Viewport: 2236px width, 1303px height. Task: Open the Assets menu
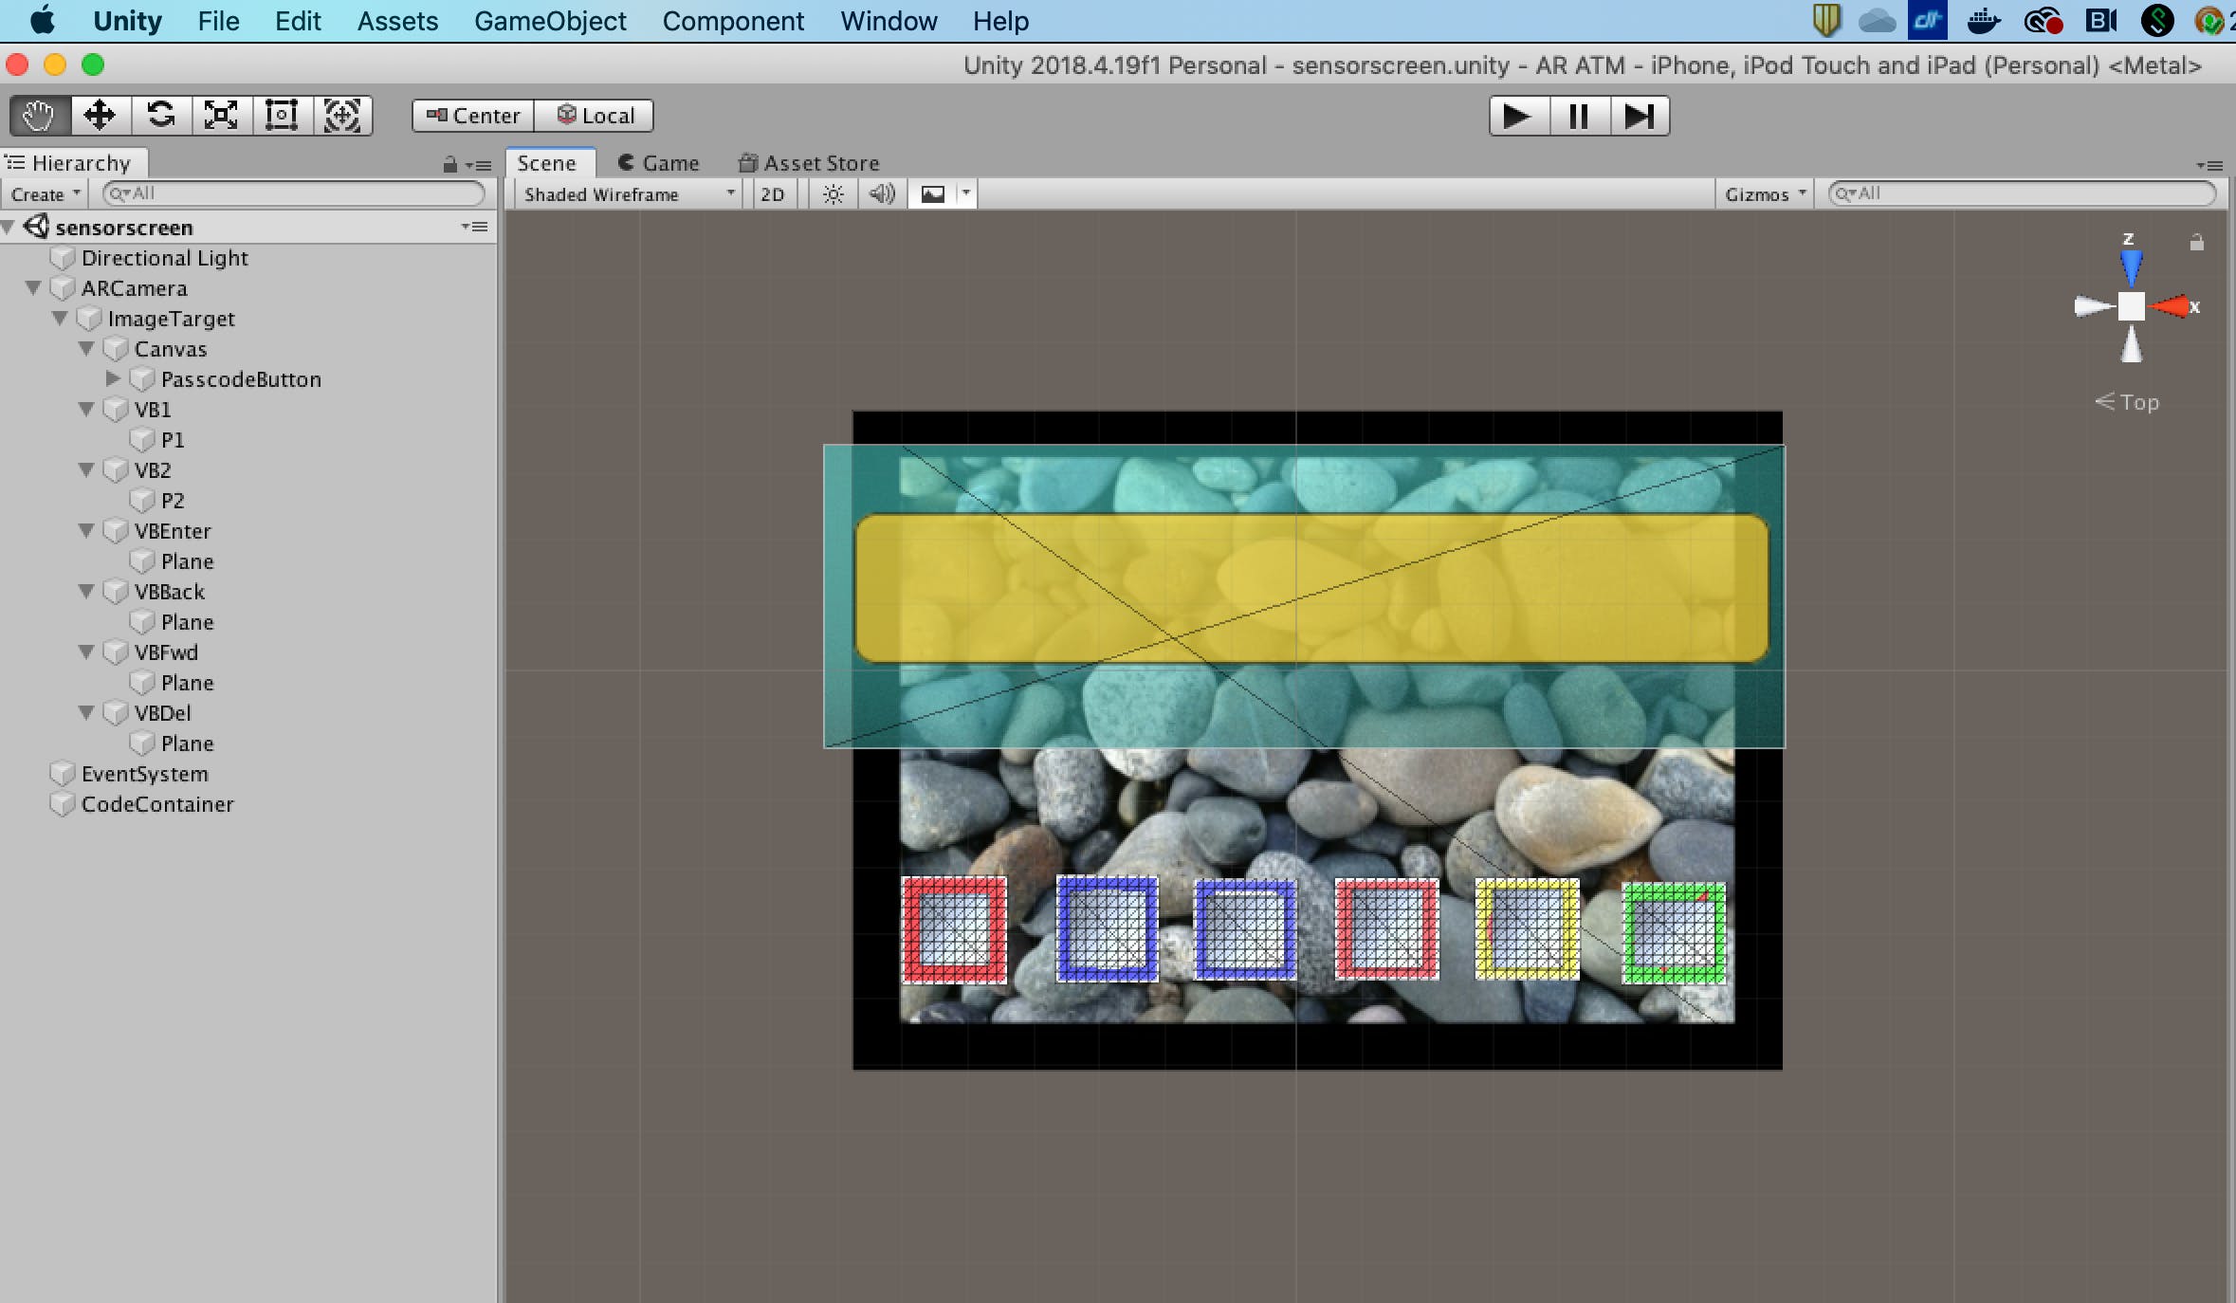[397, 21]
